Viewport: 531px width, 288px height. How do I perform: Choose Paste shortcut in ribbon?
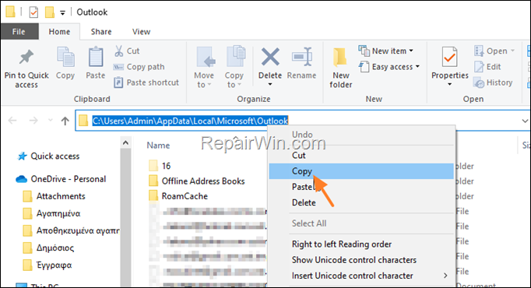[146, 83]
